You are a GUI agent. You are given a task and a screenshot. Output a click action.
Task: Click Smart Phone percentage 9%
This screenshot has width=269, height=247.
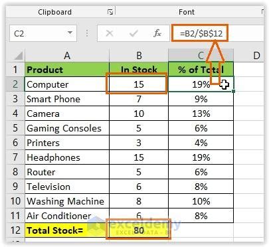201,99
